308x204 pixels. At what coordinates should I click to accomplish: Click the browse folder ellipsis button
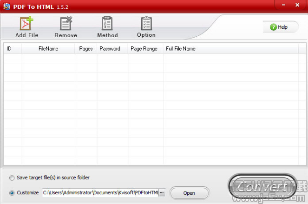tap(162, 193)
